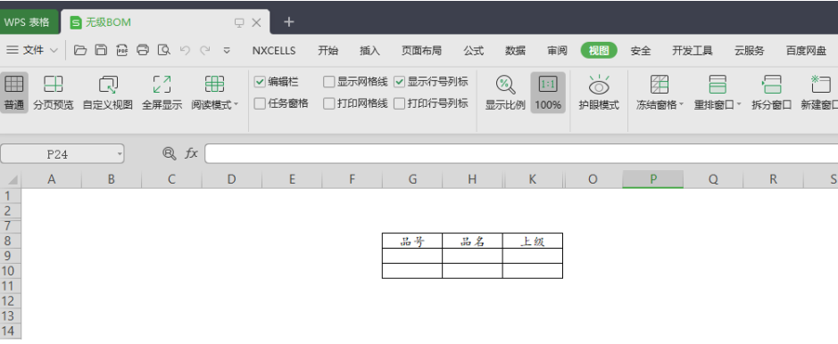The image size is (838, 344).
Task: Check the 打印网格线 checkbox
Action: (328, 103)
